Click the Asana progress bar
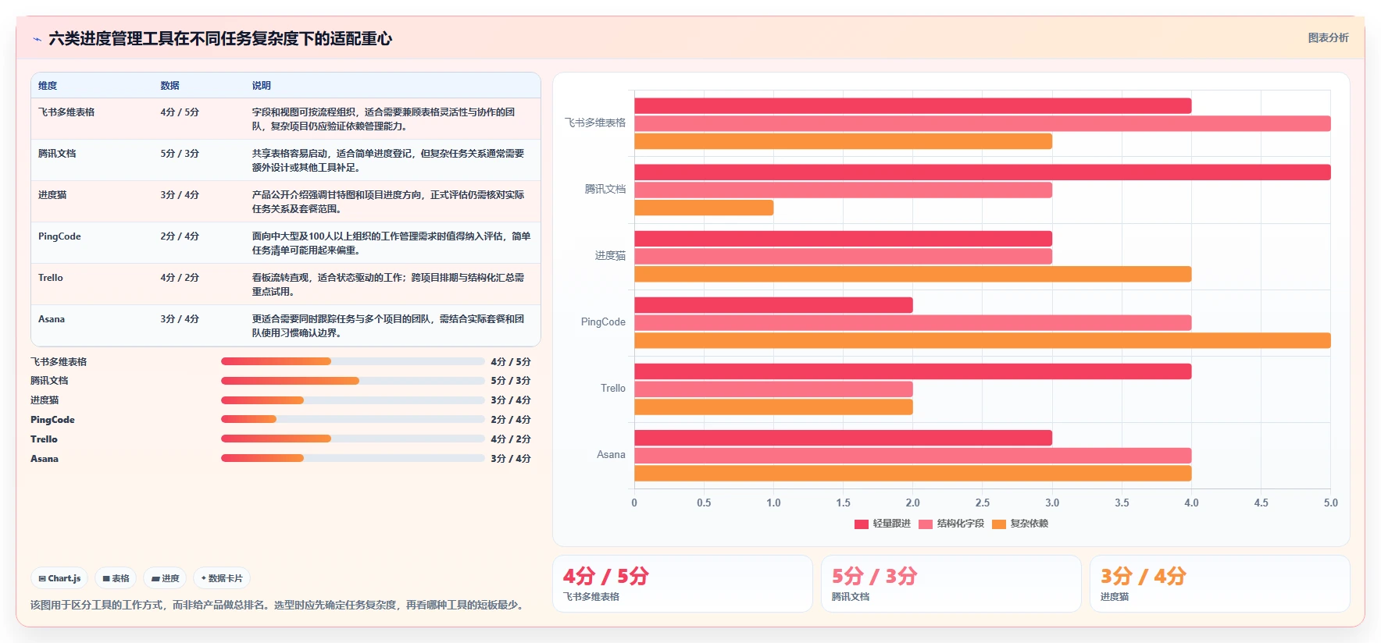This screenshot has height=643, width=1381. tap(353, 458)
